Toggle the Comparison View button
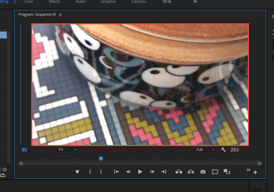274x192 pixels. tap(227, 172)
